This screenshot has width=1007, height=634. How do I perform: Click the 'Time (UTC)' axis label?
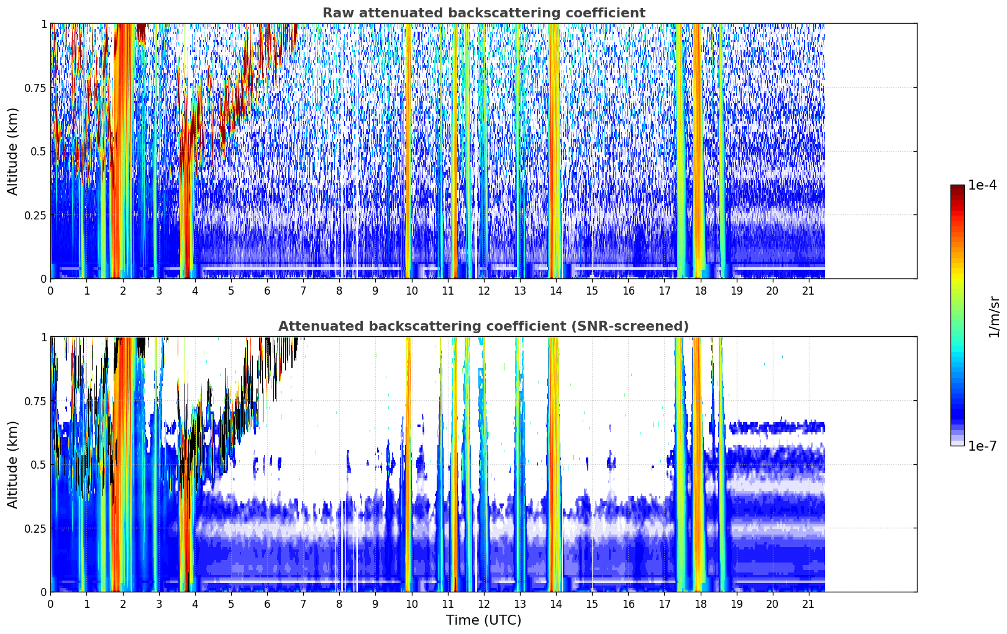[x=483, y=620]
